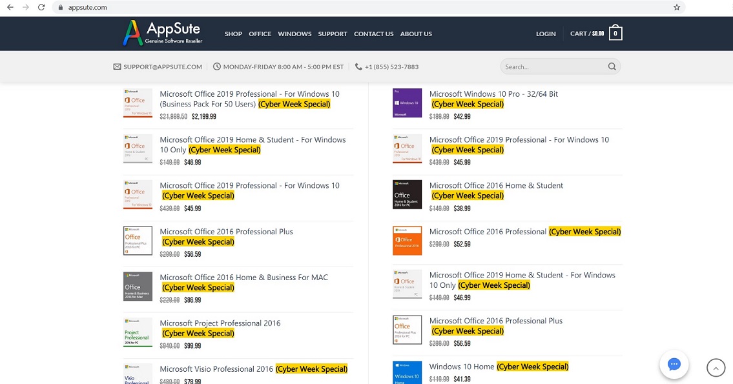Submit search with the magnifier icon
733x384 pixels.
[x=612, y=67]
